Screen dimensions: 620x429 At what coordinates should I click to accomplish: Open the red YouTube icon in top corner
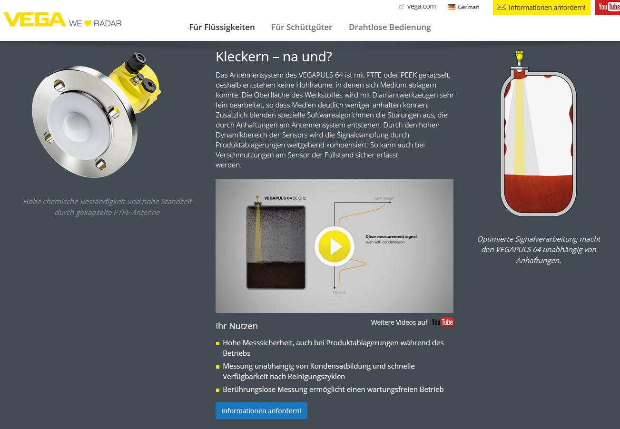click(x=608, y=7)
